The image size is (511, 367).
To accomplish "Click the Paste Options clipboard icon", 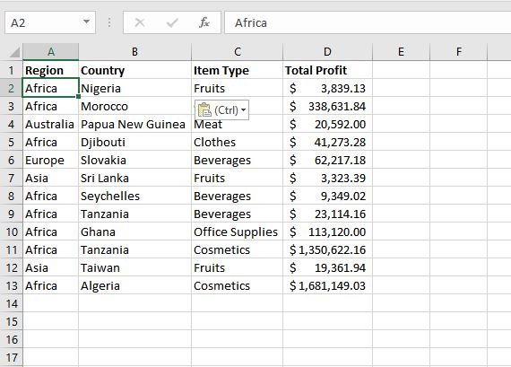I will pos(204,110).
